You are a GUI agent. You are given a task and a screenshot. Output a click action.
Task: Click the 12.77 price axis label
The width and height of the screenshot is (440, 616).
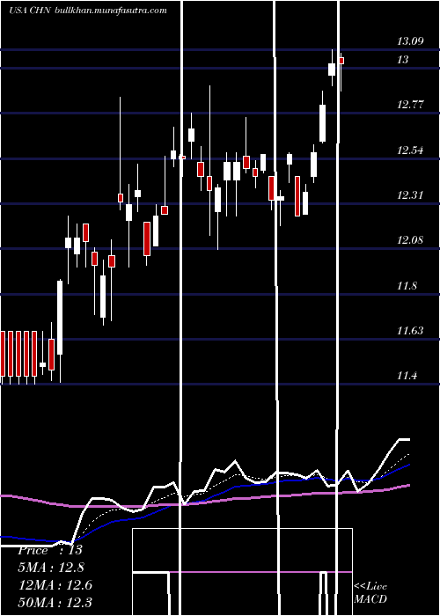click(410, 105)
